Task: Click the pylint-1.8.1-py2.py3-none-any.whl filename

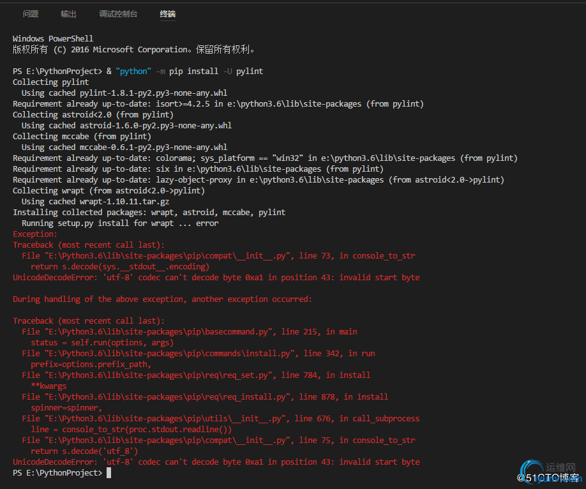Action: click(153, 93)
